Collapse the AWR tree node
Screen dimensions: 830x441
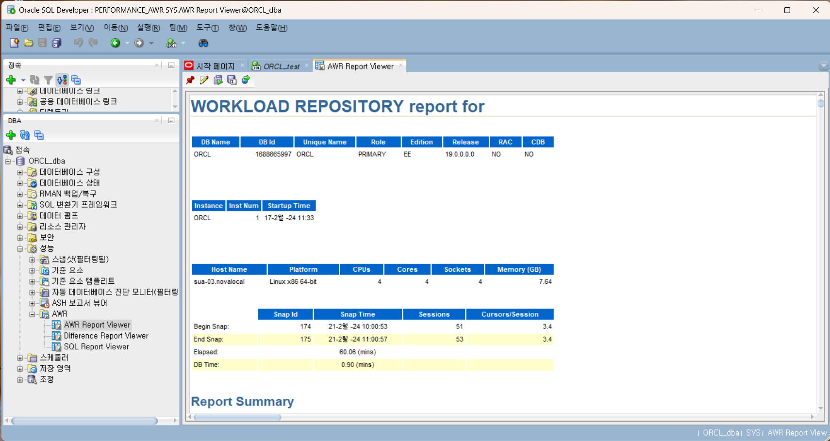pyautogui.click(x=32, y=314)
